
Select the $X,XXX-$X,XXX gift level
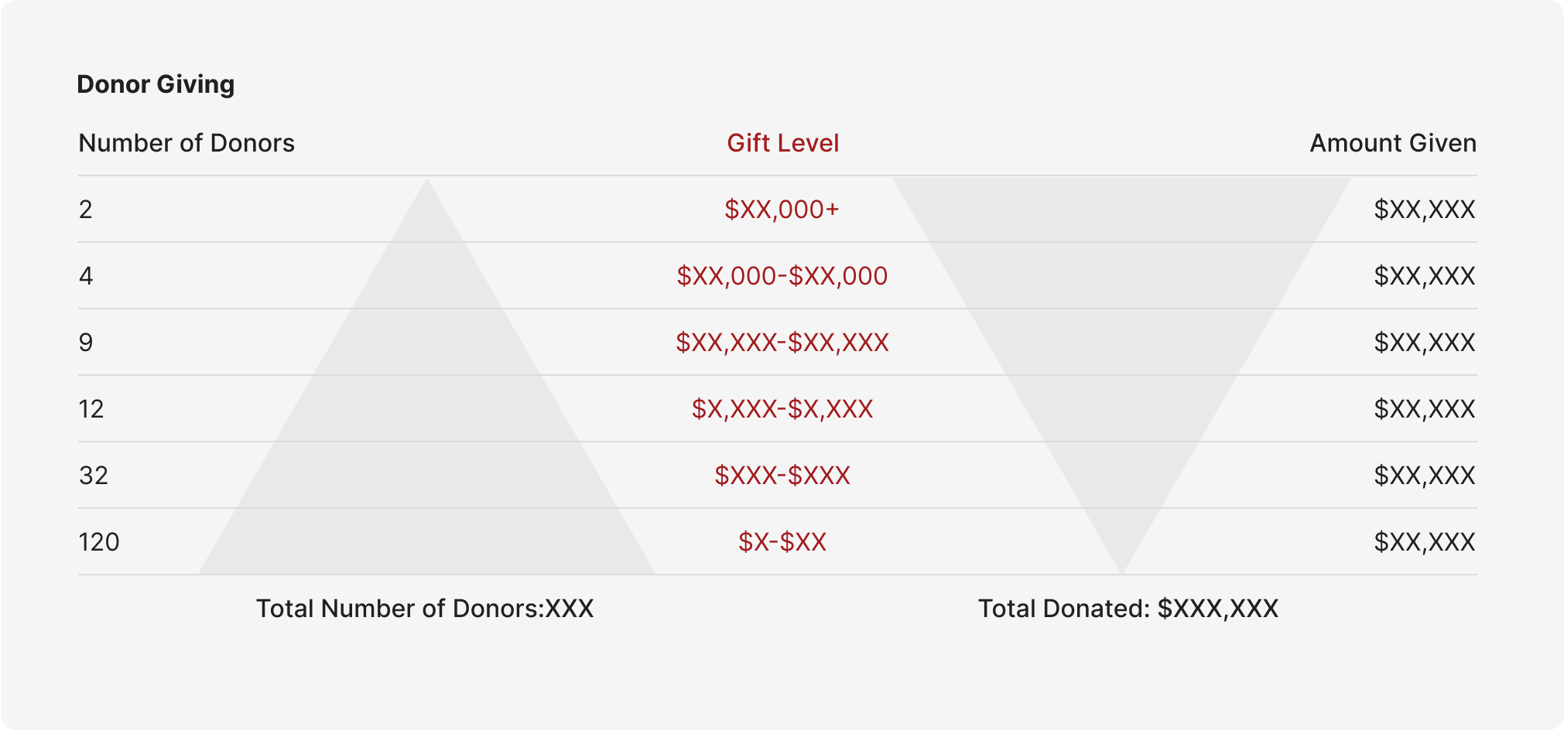pyautogui.click(x=782, y=409)
